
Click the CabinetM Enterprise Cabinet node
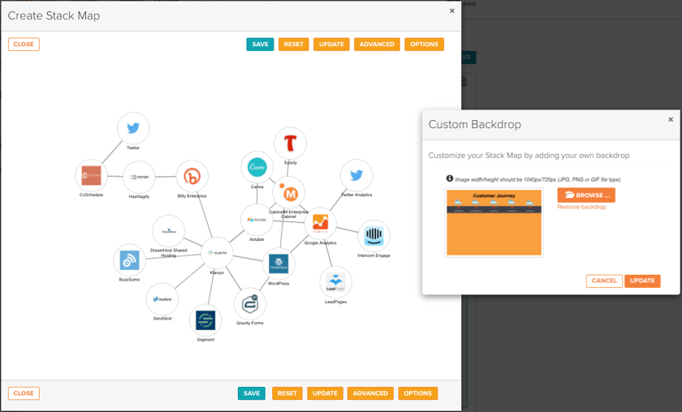[x=289, y=192]
